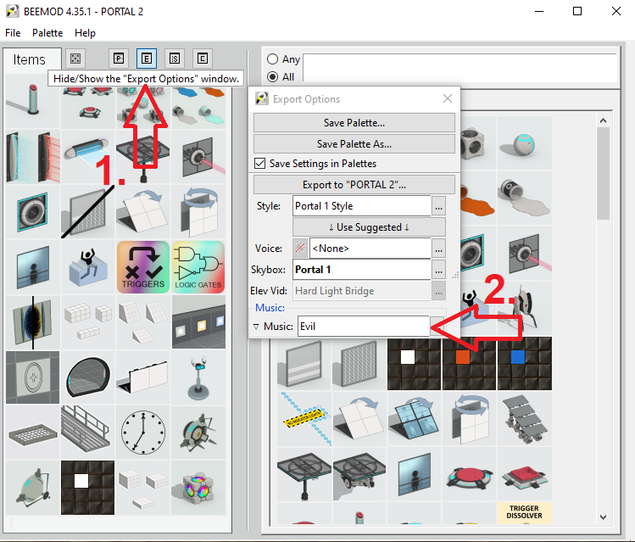
Task: Collapse the Music section triangle expander
Action: [256, 327]
